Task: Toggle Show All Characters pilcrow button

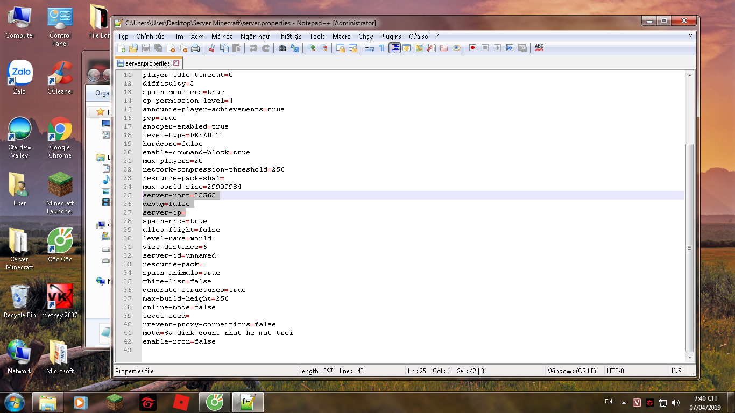Action: coord(381,48)
